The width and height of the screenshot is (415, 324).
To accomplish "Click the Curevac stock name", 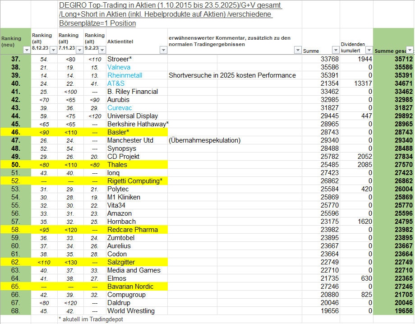I will [x=120, y=108].
